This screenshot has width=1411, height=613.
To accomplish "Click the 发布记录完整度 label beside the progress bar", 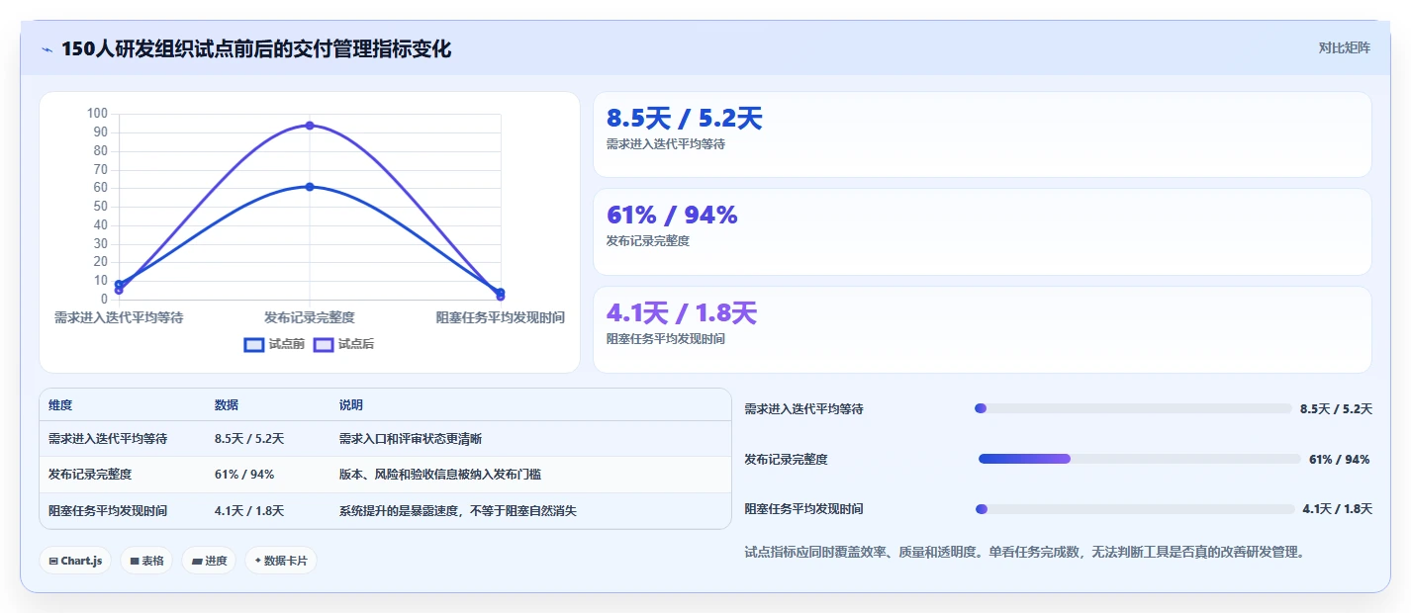I will tap(786, 460).
